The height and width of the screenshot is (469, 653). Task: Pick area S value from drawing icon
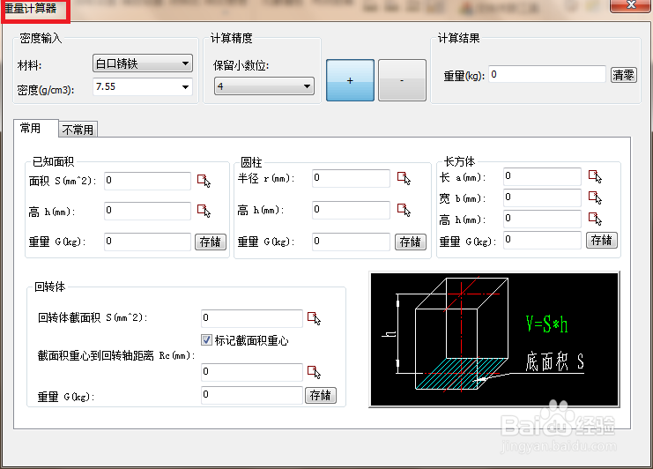(x=204, y=181)
